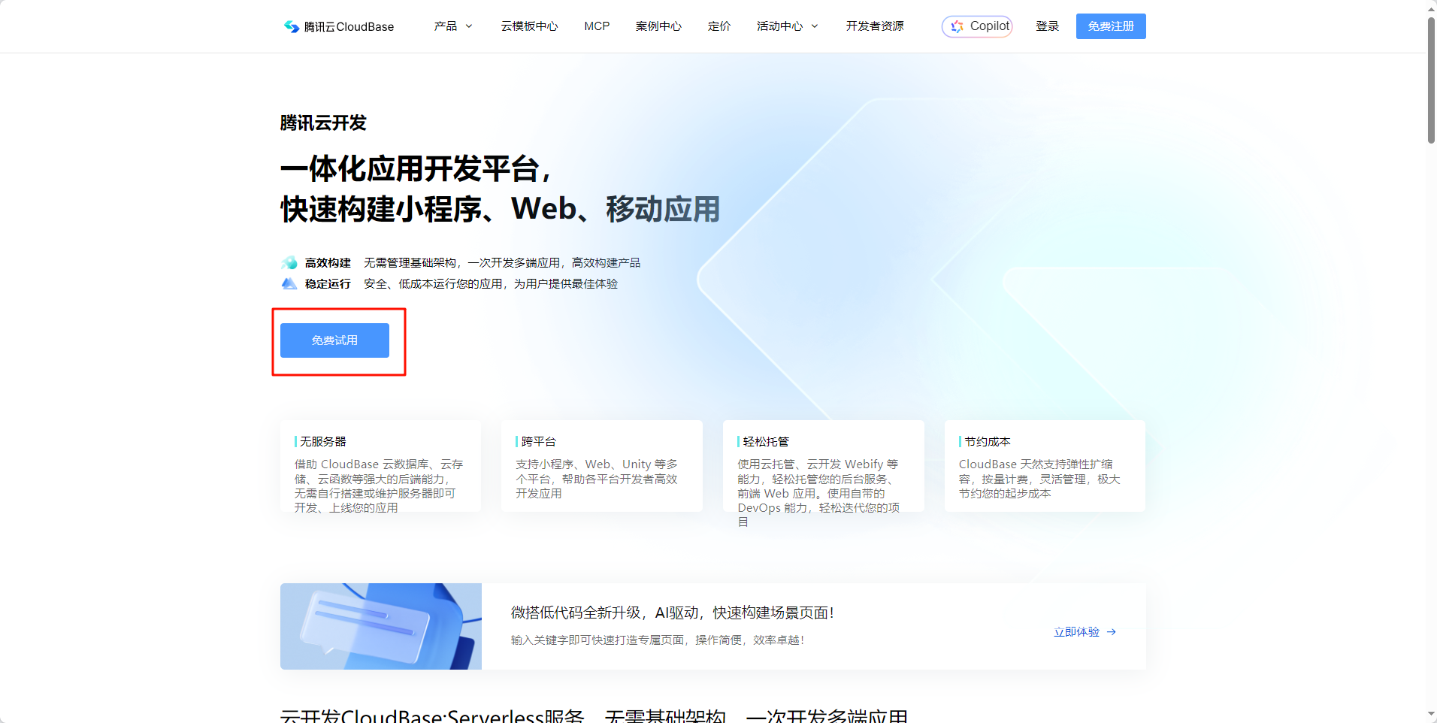This screenshot has height=723, width=1437.
Task: Click the Copilot button
Action: pos(977,26)
